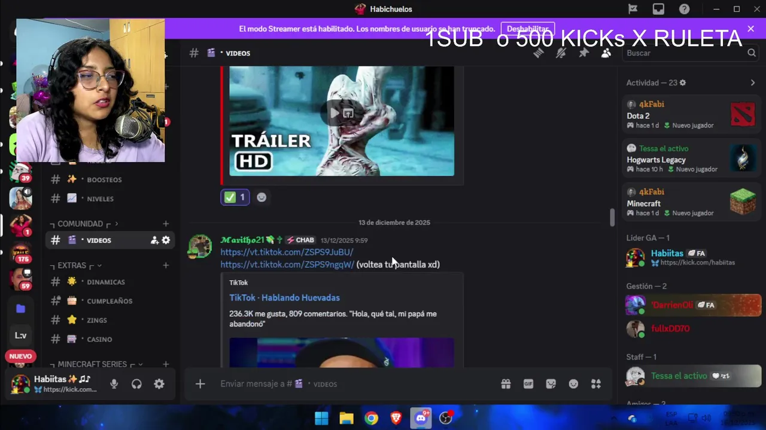Screen dimensions: 766x430
Task: Open the sticker picker icon
Action: [x=551, y=384]
